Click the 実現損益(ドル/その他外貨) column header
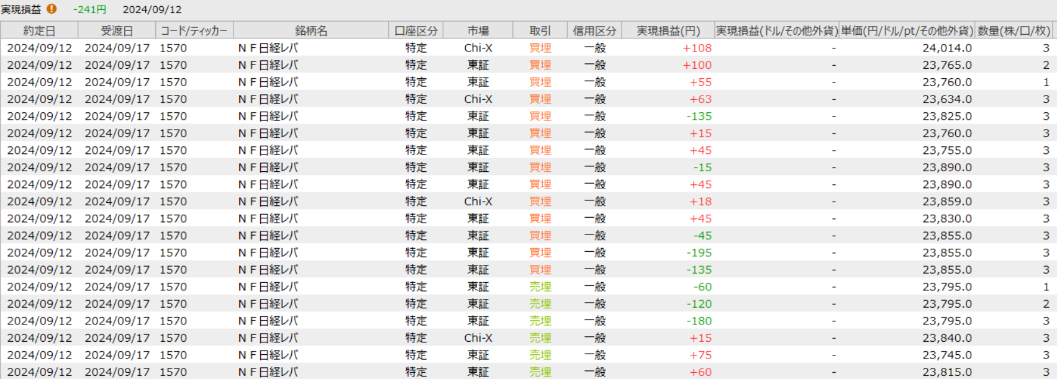Viewport: 1057px width, 379px height. click(776, 30)
